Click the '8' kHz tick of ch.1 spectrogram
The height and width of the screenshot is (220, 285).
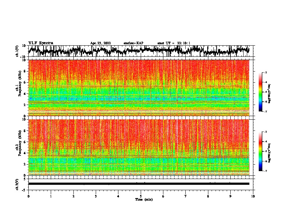pyautogui.click(x=25, y=71)
